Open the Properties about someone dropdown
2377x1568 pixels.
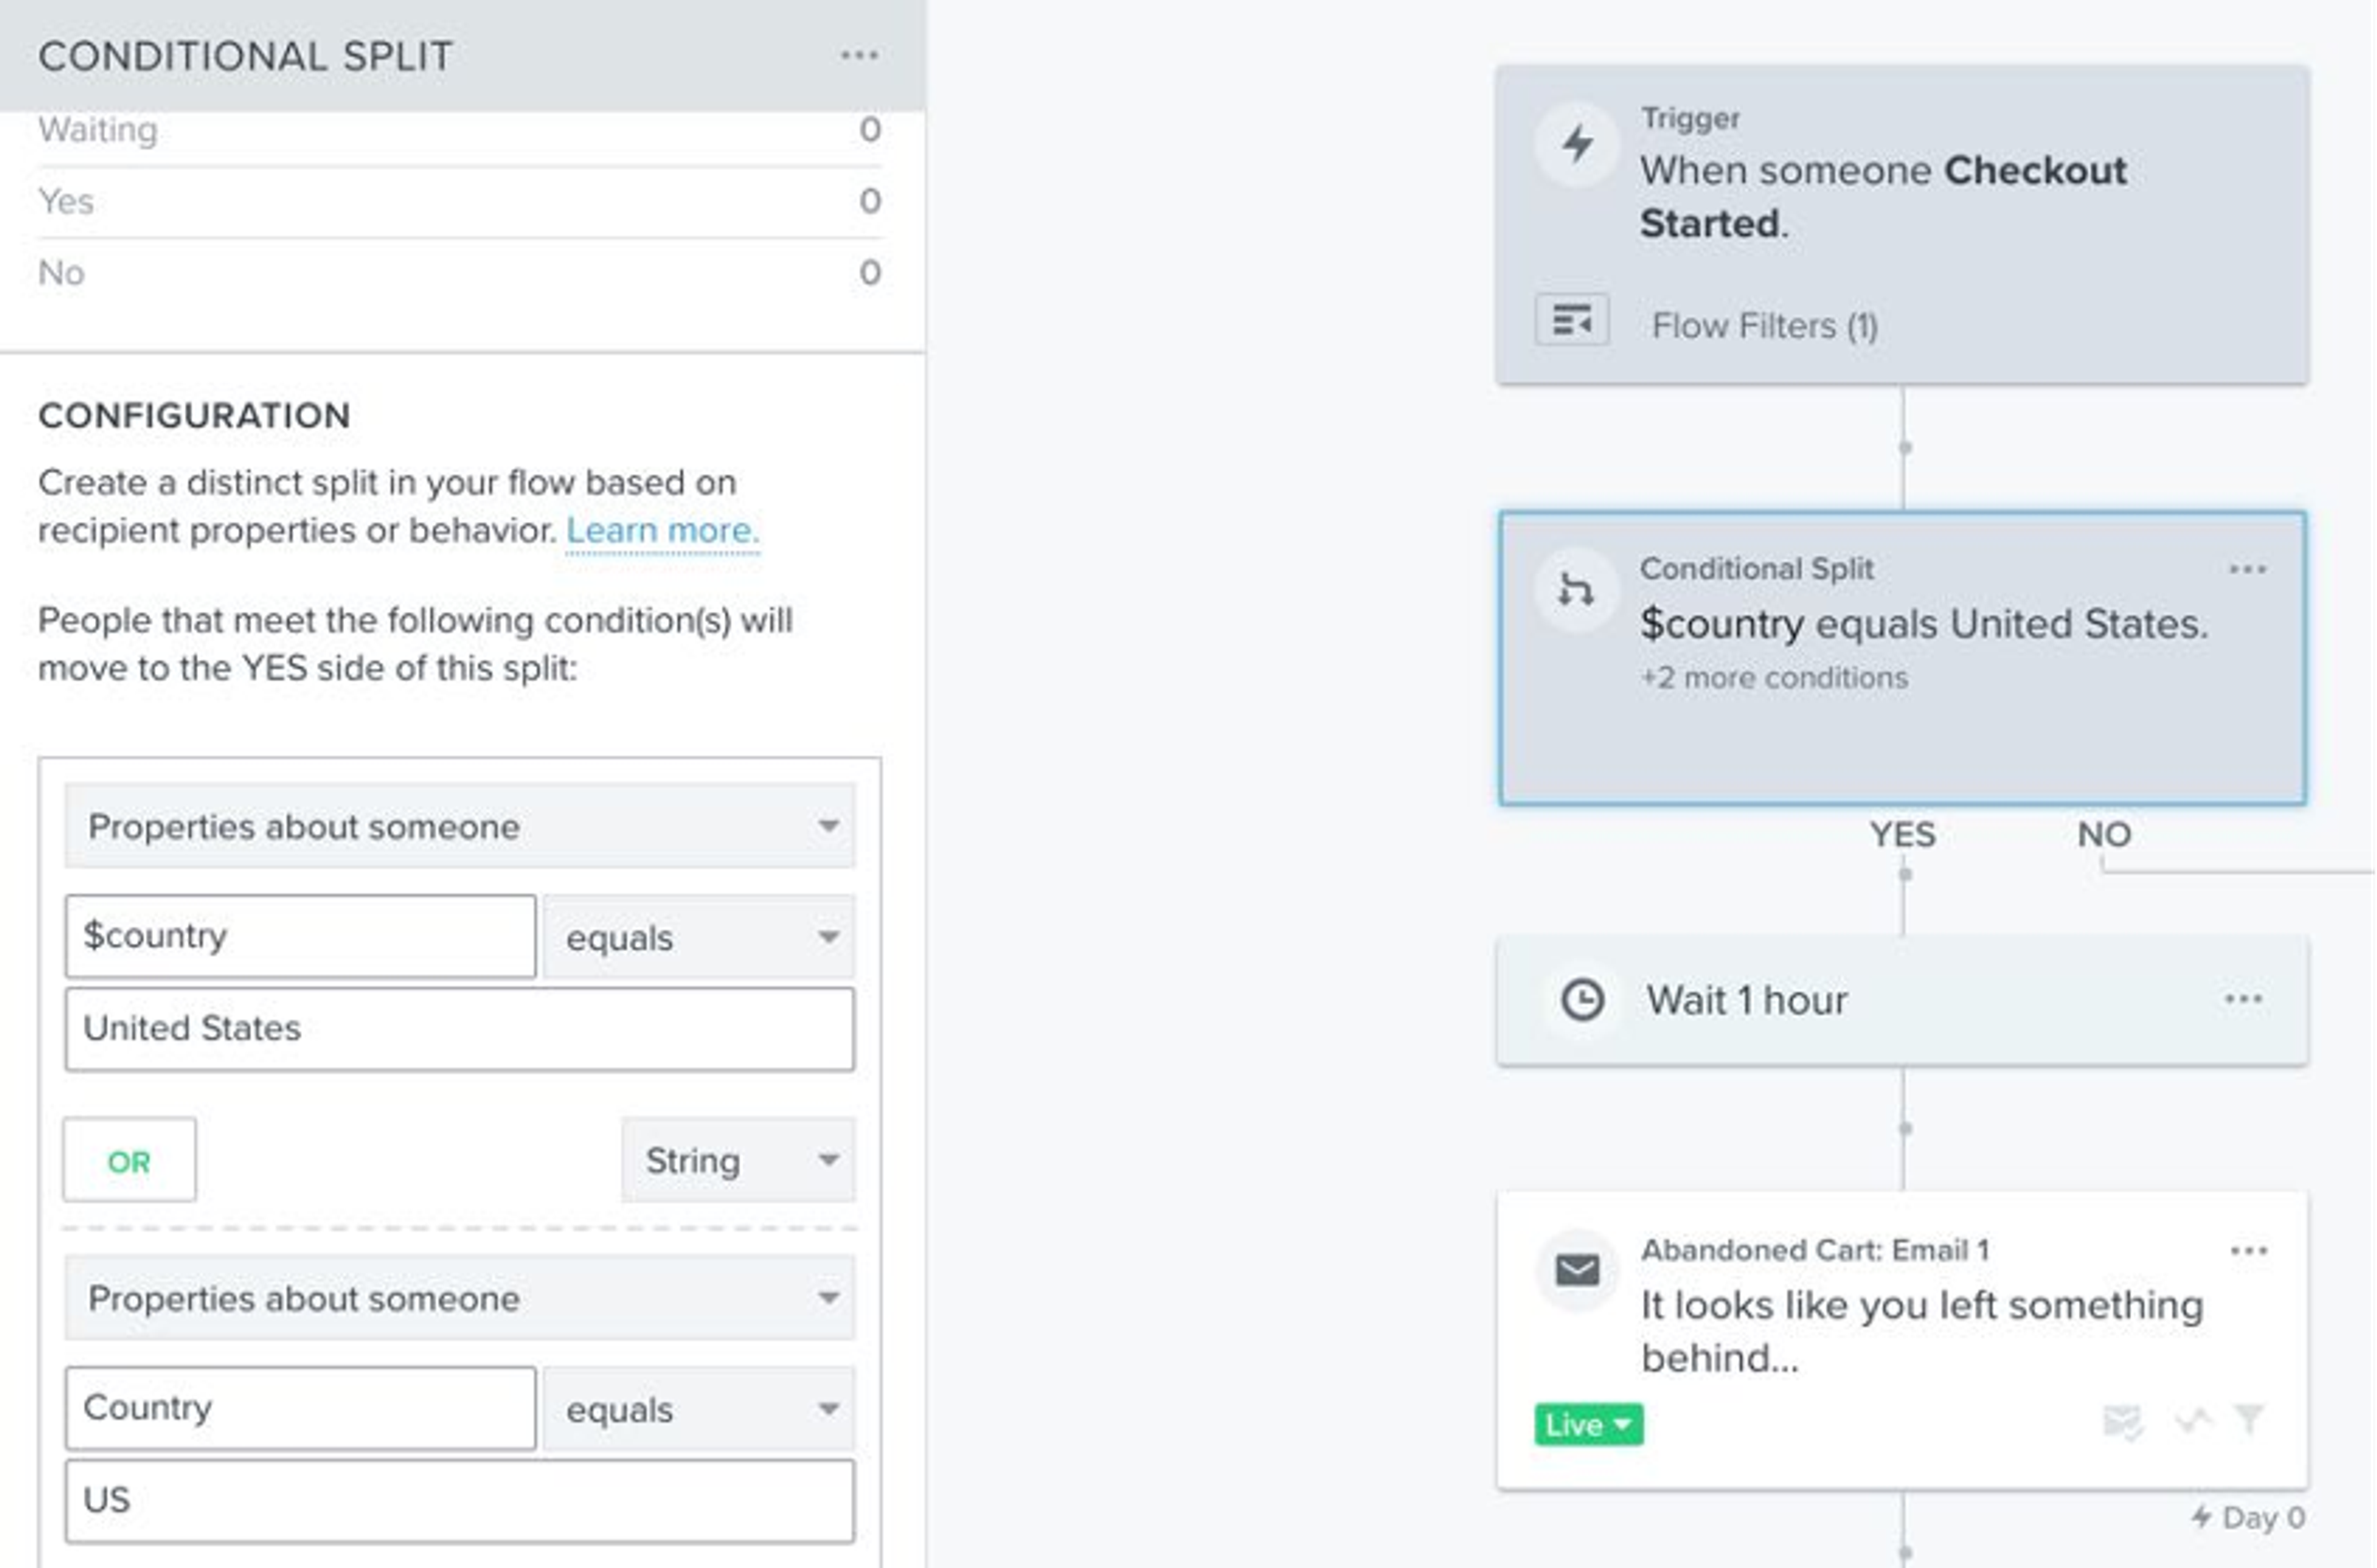pyautogui.click(x=460, y=826)
